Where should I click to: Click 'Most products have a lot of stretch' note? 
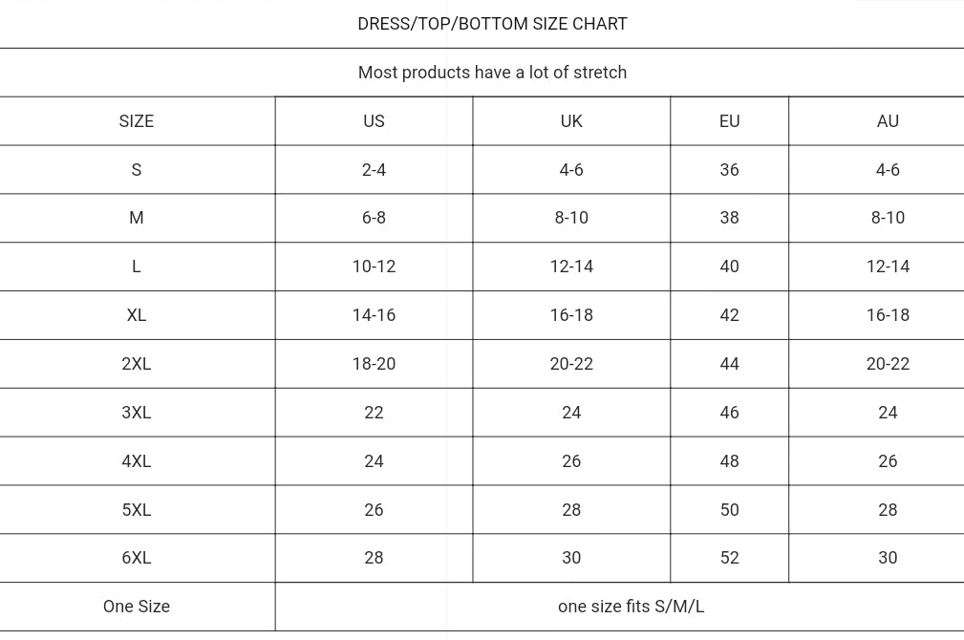click(492, 73)
